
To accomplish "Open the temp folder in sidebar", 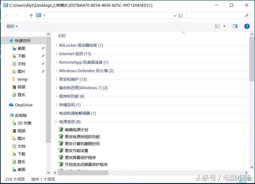I will tap(22, 79).
